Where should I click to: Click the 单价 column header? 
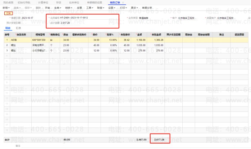(95, 35)
